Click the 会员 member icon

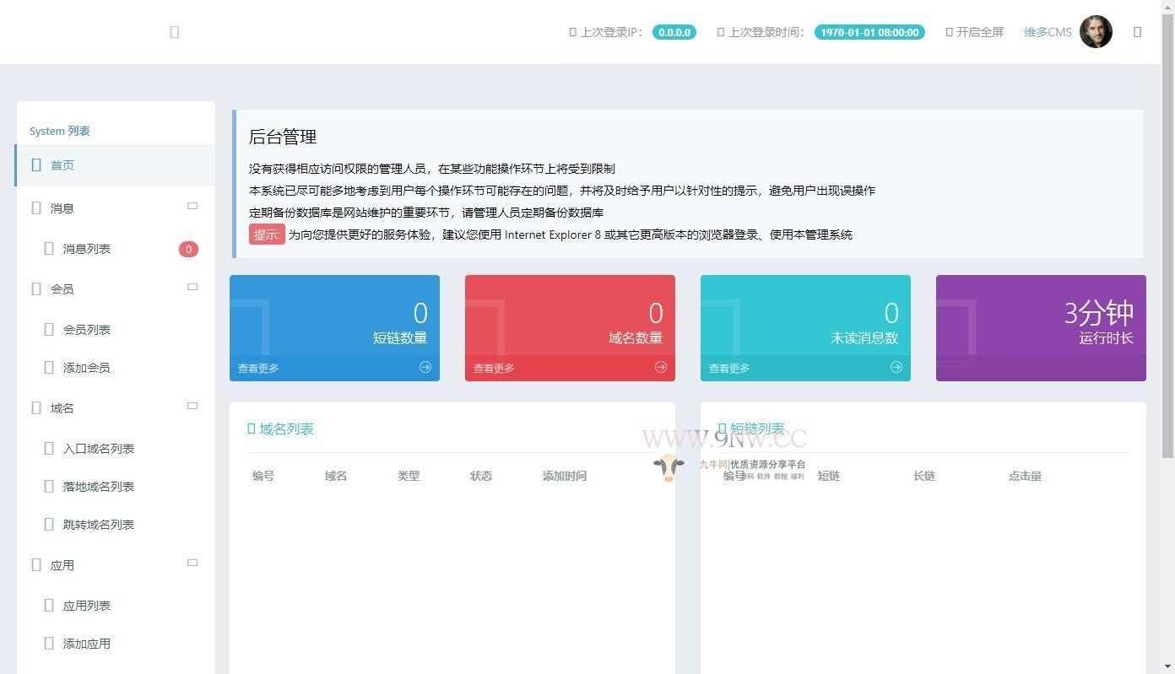(x=36, y=288)
